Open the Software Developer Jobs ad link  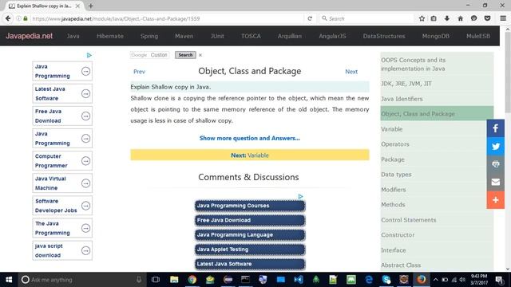tap(62, 206)
